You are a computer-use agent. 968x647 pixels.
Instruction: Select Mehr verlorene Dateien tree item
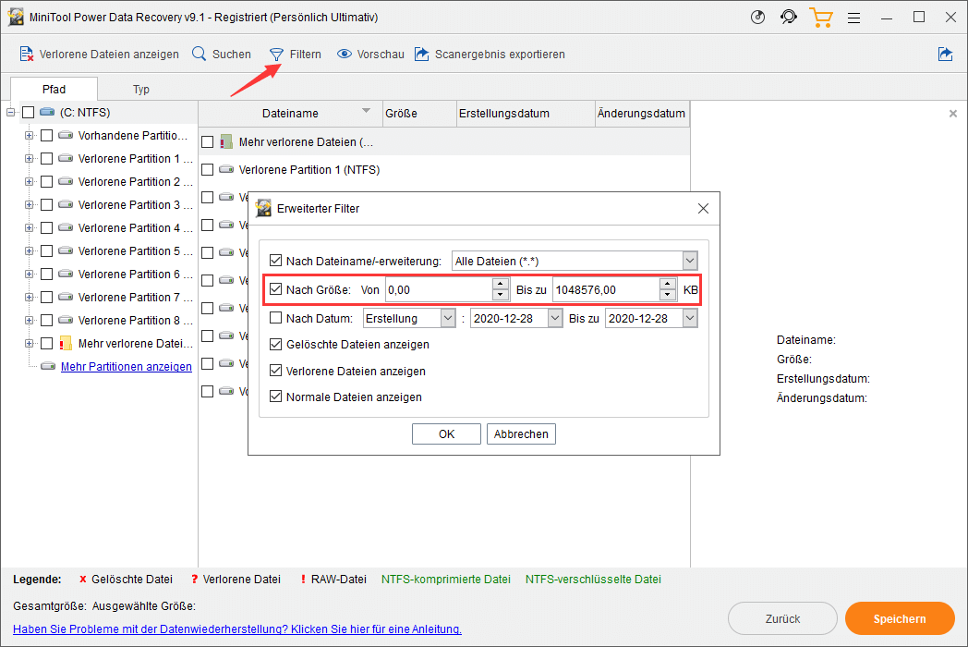(x=135, y=344)
